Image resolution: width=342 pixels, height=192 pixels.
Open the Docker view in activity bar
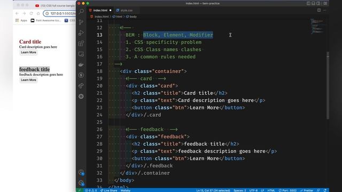pyautogui.click(x=81, y=65)
